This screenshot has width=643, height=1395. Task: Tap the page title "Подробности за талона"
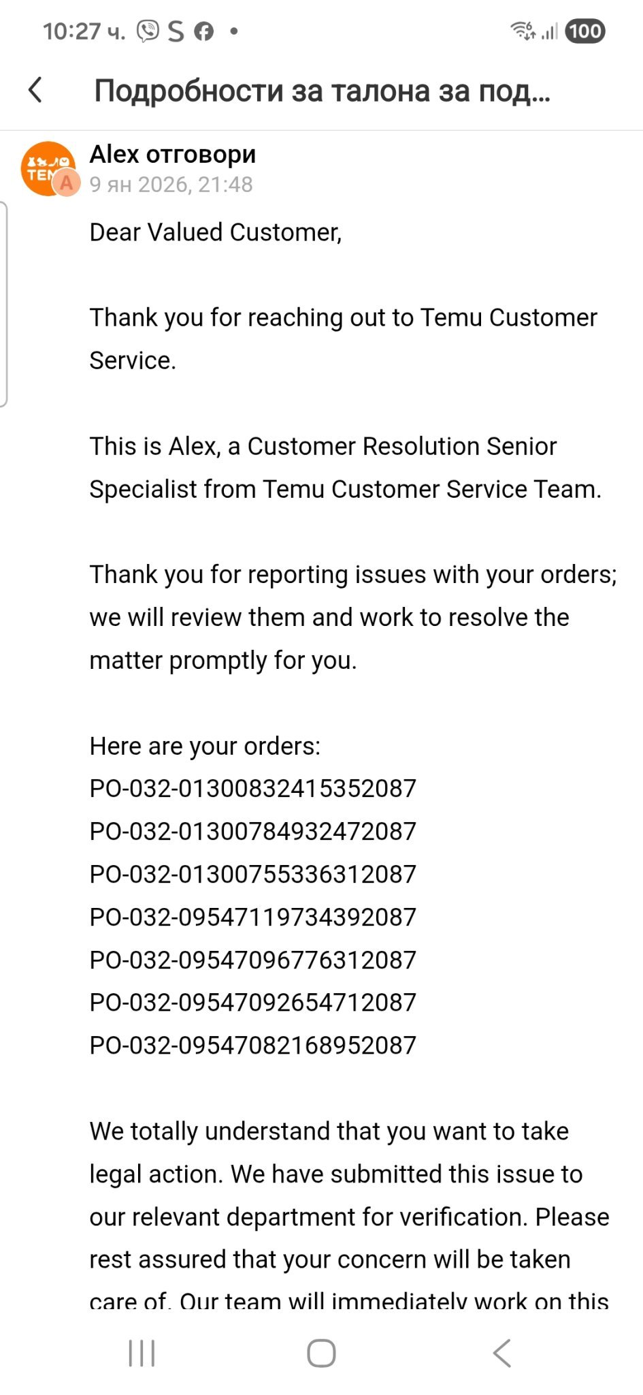tap(321, 91)
